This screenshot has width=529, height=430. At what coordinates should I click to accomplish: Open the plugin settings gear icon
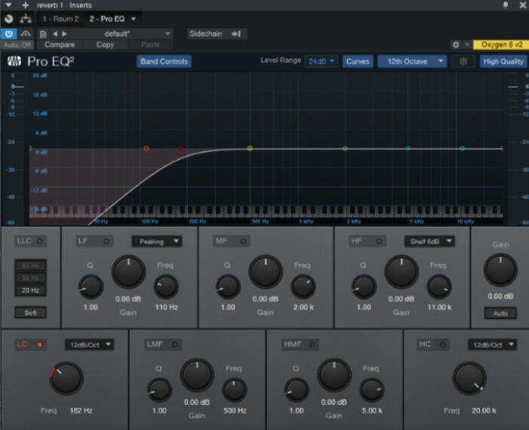(x=457, y=45)
